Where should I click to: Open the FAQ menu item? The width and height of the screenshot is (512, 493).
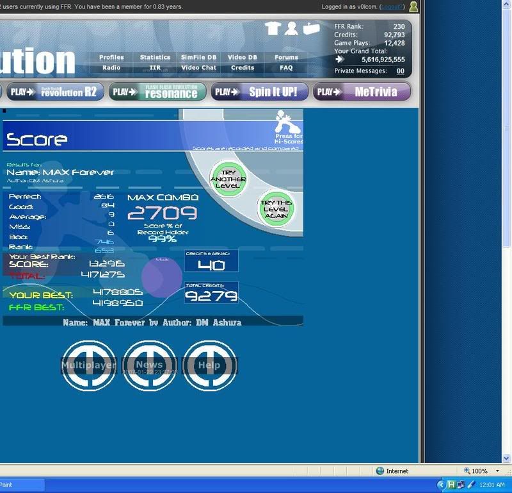tap(286, 68)
